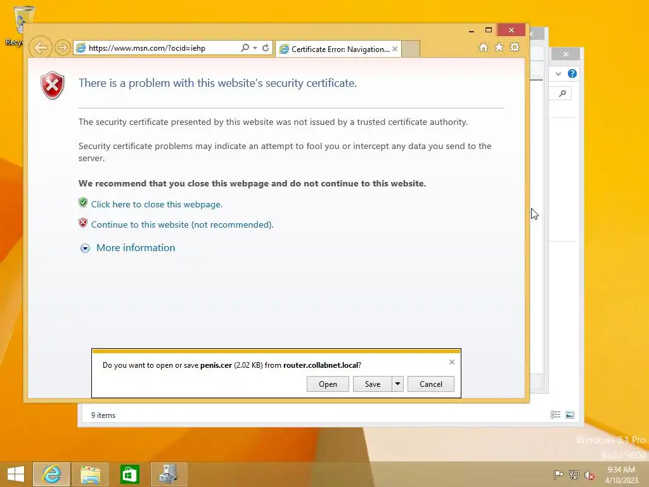Continue to this website (not recommended)
The image size is (649, 487).
click(x=182, y=224)
